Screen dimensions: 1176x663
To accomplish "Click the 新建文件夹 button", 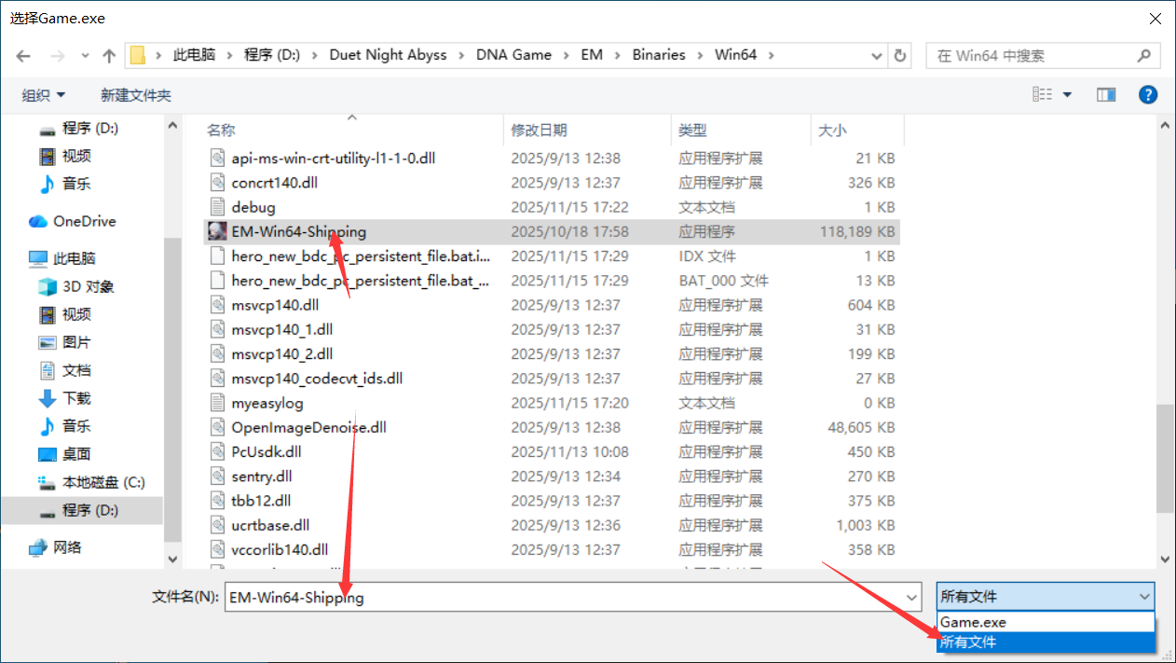I will 136,95.
